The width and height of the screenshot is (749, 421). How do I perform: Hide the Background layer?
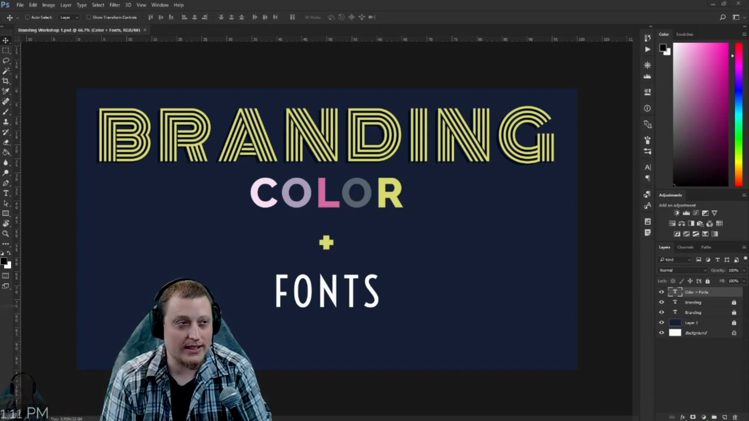pyautogui.click(x=662, y=333)
